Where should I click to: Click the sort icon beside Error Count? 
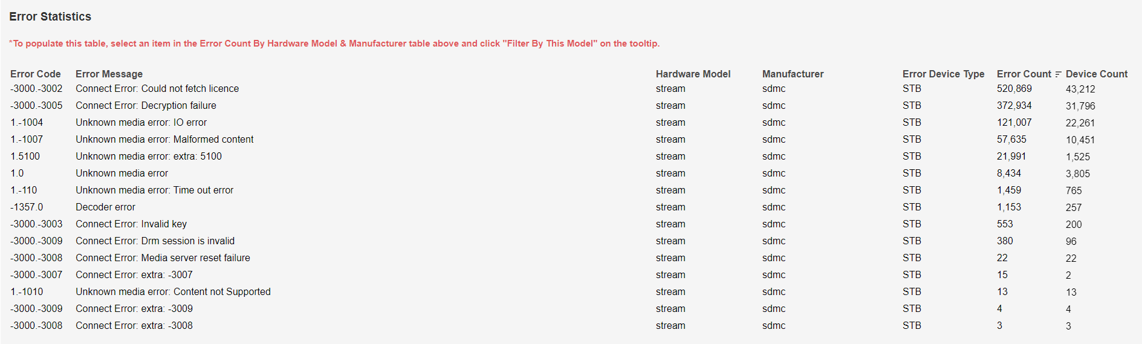1058,74
